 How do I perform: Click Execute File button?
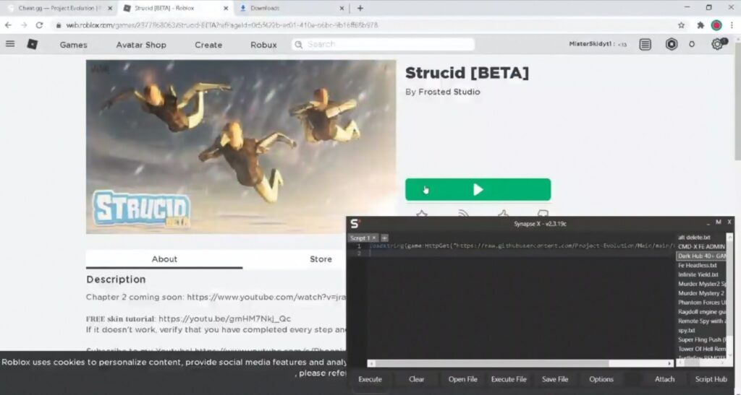[x=509, y=379]
